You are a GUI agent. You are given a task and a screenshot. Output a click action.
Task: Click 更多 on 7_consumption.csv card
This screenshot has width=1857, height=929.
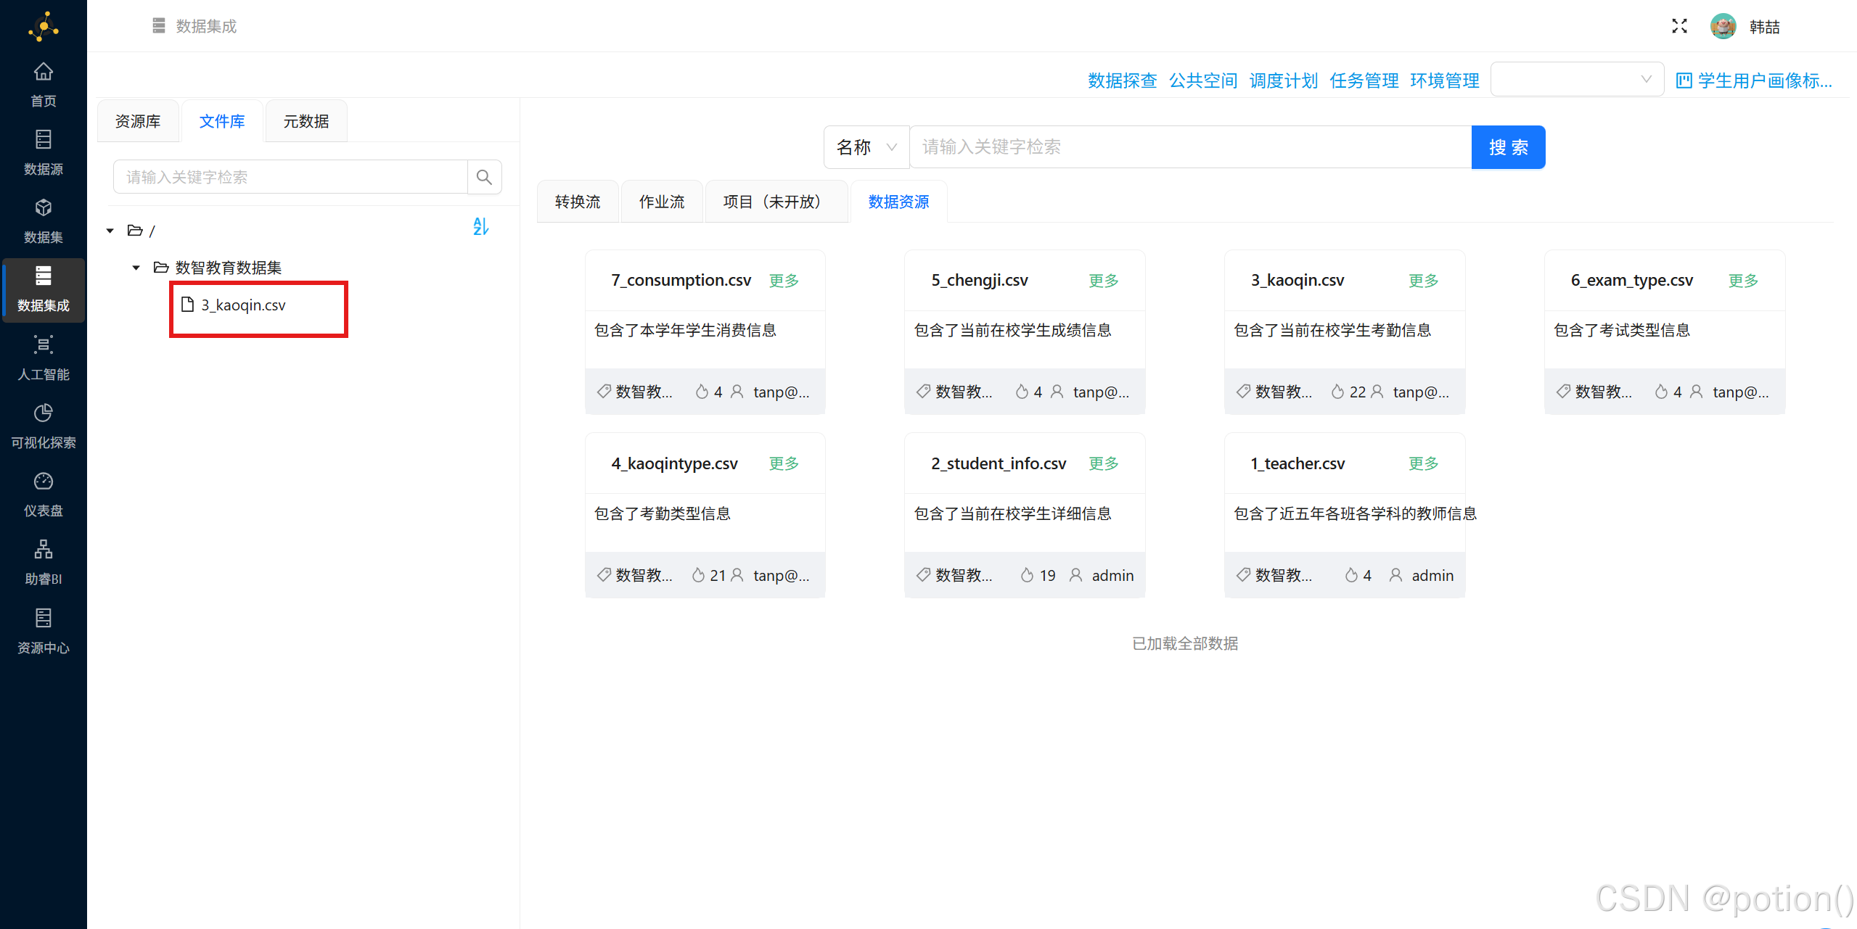pos(784,281)
